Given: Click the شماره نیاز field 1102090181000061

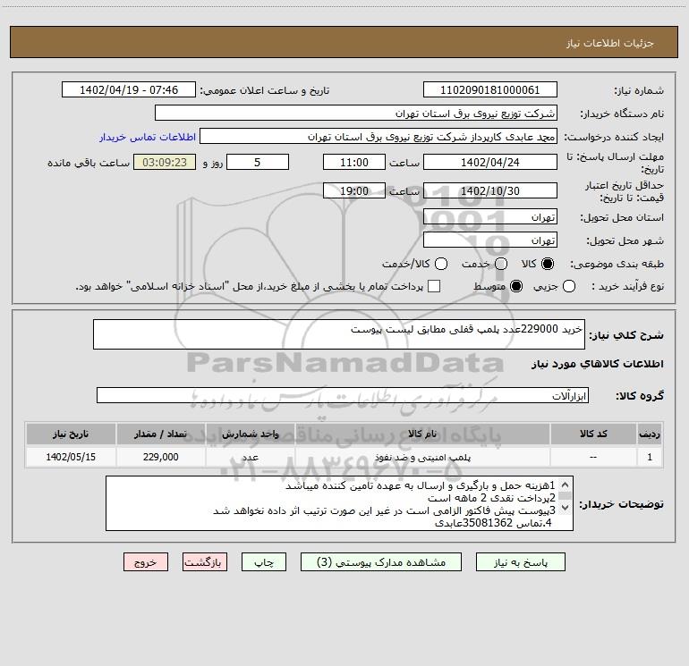Looking at the screenshot, I should click(490, 89).
